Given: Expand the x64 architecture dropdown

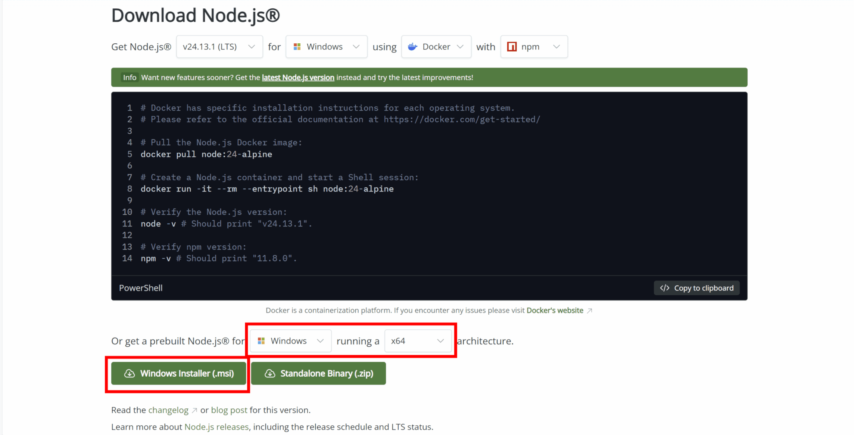Looking at the screenshot, I should coord(418,341).
